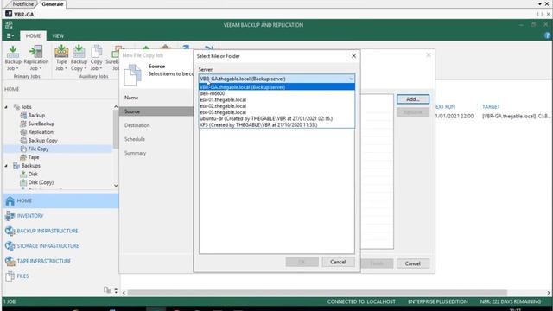Open navigation pane overflow options arrow
Image resolution: width=553 pixels, height=311 pixels.
(x=116, y=290)
